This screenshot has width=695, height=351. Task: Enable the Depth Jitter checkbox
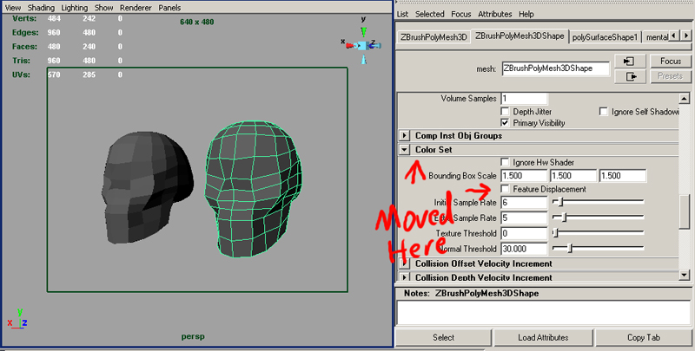point(506,112)
